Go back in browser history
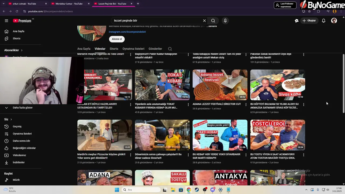 [x=4, y=11]
